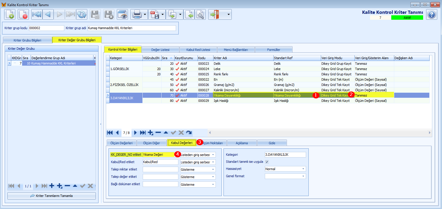Click in the Kabul/Red etiket text field

click(x=160, y=162)
